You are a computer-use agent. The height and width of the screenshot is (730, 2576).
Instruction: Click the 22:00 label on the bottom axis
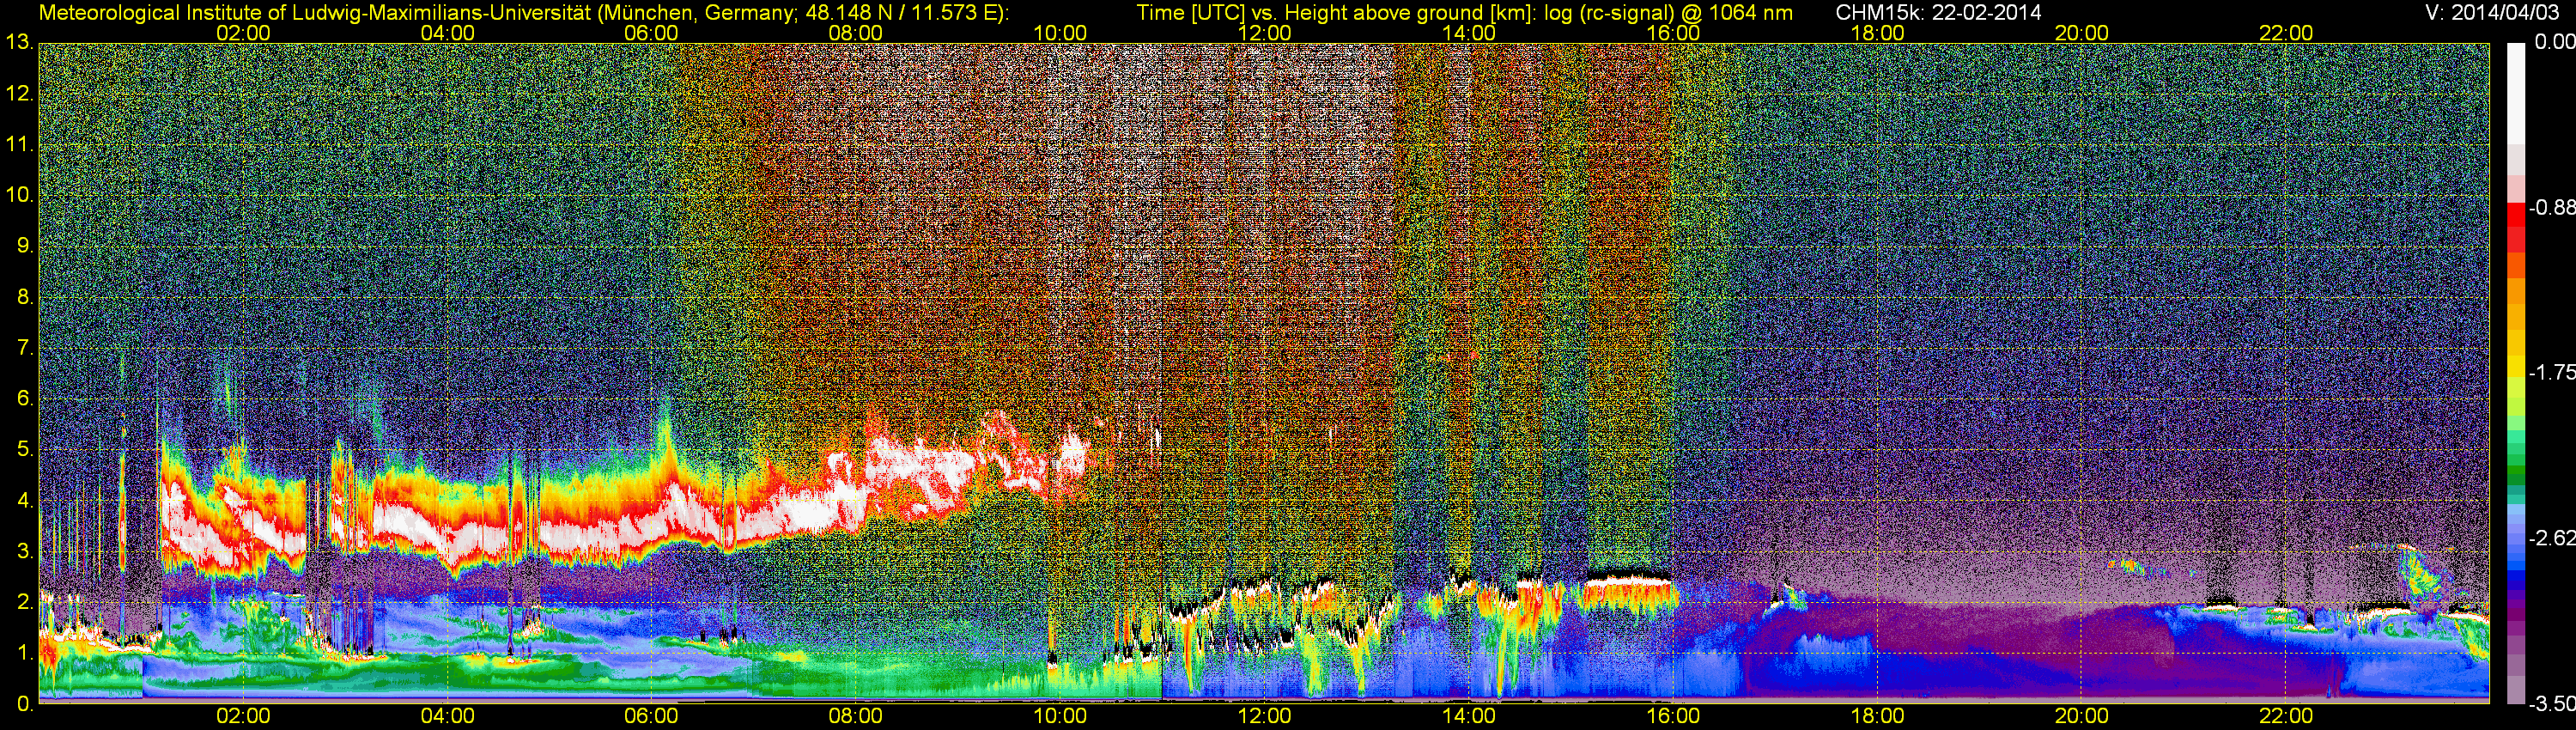click(x=2286, y=716)
